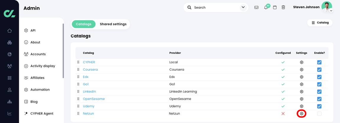Image resolution: width=340 pixels, height=123 pixels.
Task: Select the Catalogs tab
Action: click(84, 24)
